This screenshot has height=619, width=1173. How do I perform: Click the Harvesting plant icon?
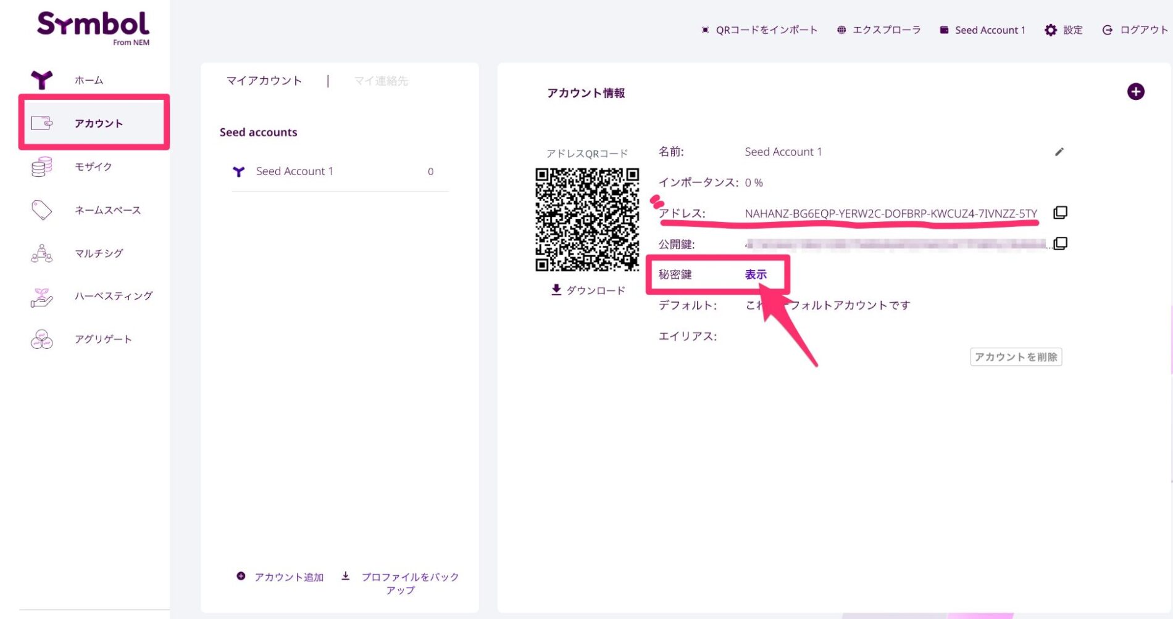coord(42,297)
